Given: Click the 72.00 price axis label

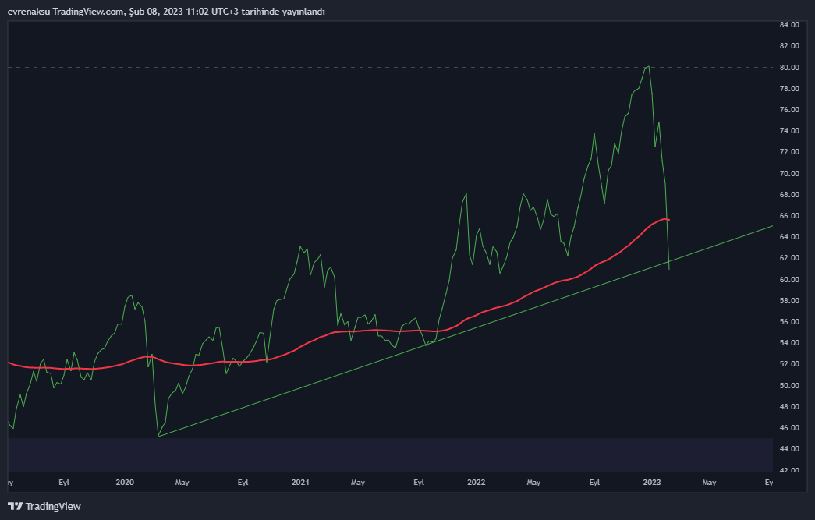Looking at the screenshot, I should point(789,152).
